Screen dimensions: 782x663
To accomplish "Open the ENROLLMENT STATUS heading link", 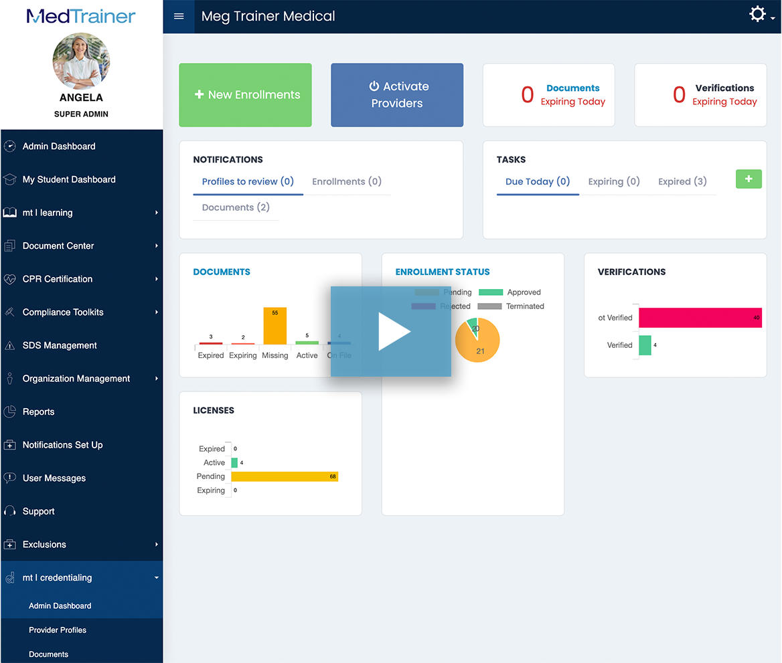I will click(x=443, y=272).
